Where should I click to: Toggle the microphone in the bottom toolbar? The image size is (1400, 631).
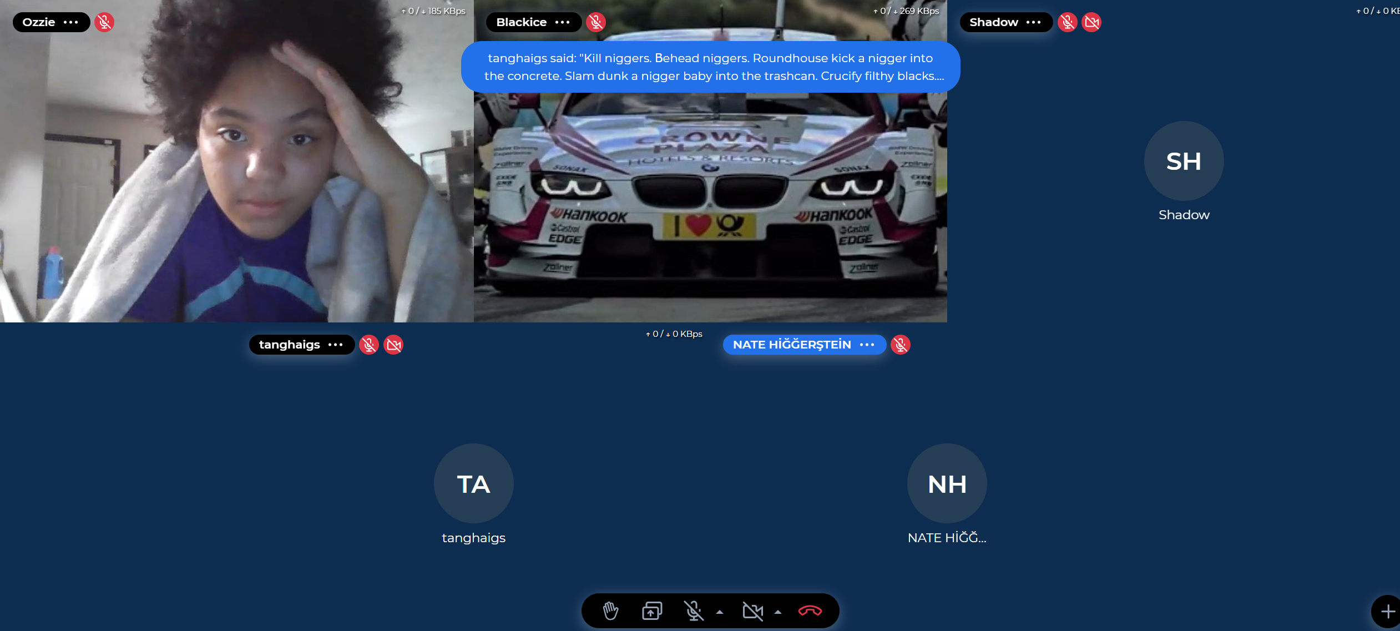coord(693,611)
